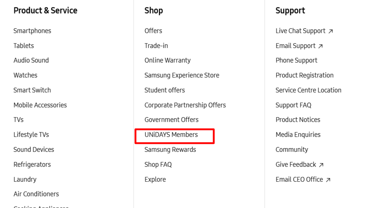Screen dimensions: 390x208
Task: Open Online Warranty page
Action: pyautogui.click(x=168, y=60)
